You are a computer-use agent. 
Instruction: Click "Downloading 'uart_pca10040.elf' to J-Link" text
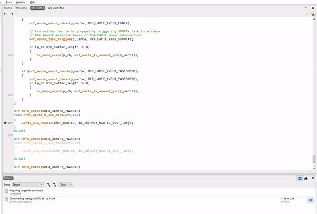pos(32,199)
